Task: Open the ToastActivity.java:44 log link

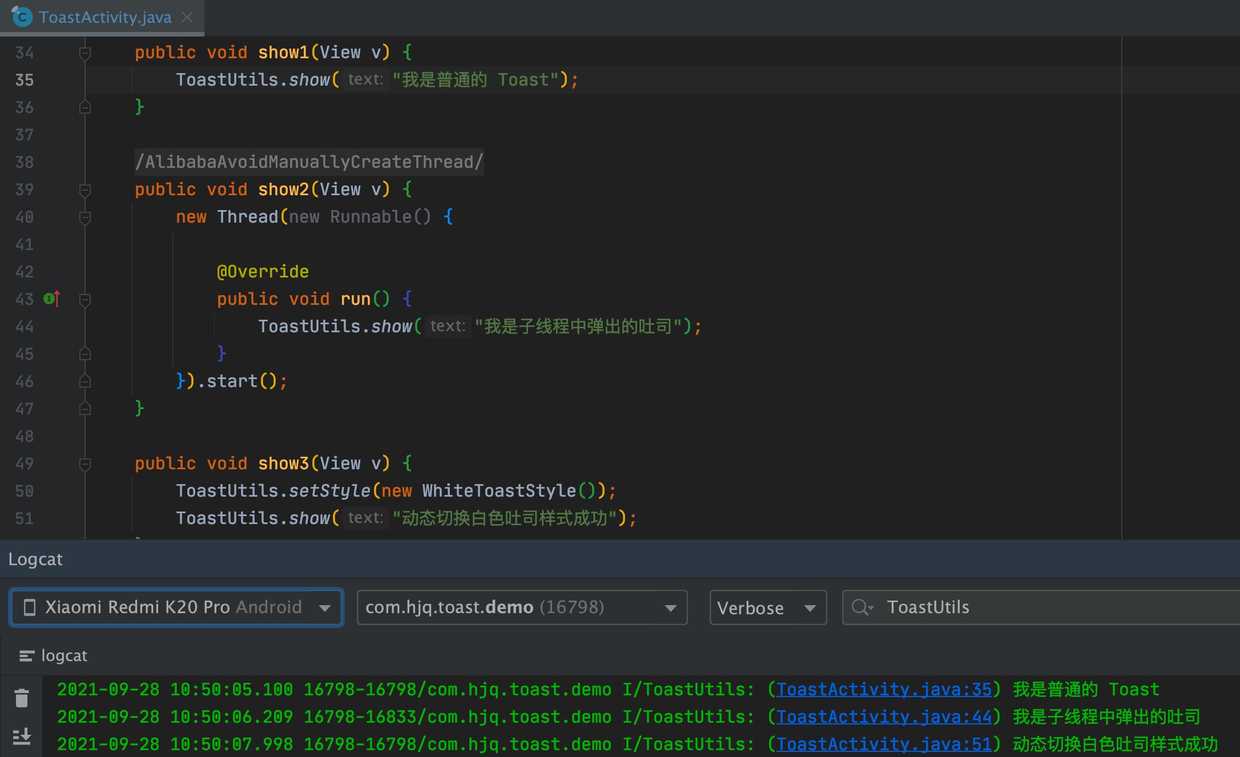Action: click(884, 717)
